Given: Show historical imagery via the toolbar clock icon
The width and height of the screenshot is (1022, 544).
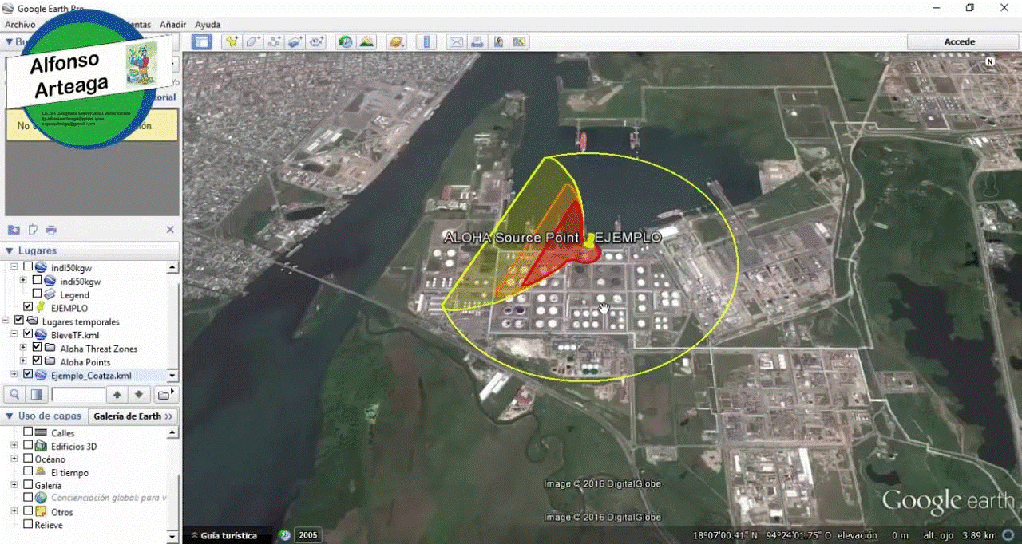Looking at the screenshot, I should pyautogui.click(x=345, y=42).
